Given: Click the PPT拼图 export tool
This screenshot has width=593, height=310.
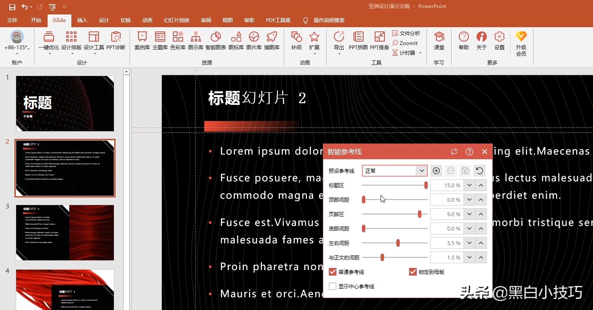Looking at the screenshot, I should click(358, 41).
